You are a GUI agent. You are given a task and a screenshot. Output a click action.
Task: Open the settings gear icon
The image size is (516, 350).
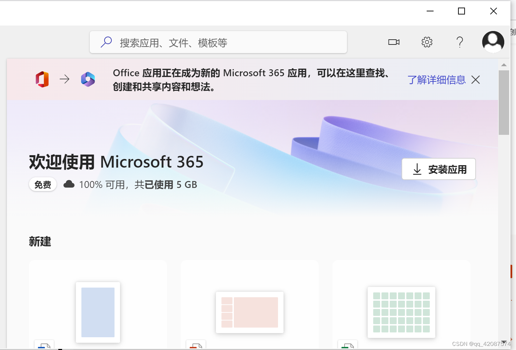(x=427, y=42)
